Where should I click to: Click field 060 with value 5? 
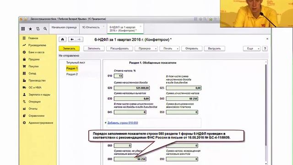(x=123, y=146)
